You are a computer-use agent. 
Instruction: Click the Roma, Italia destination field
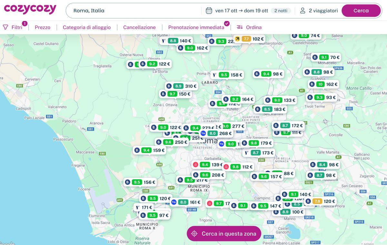(135, 11)
